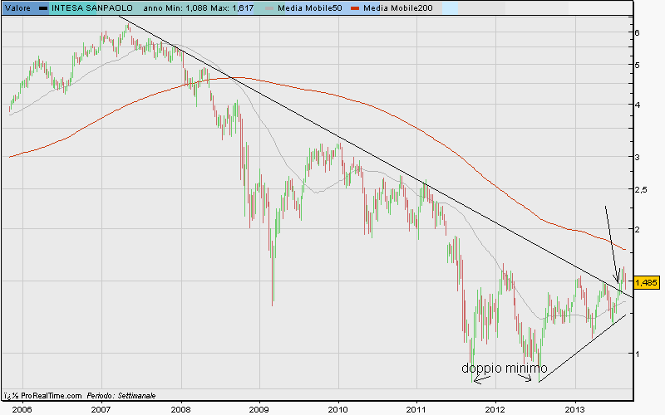Select the INTESA SANPAOLO title text
The height and width of the screenshot is (415, 665).
[x=91, y=7]
